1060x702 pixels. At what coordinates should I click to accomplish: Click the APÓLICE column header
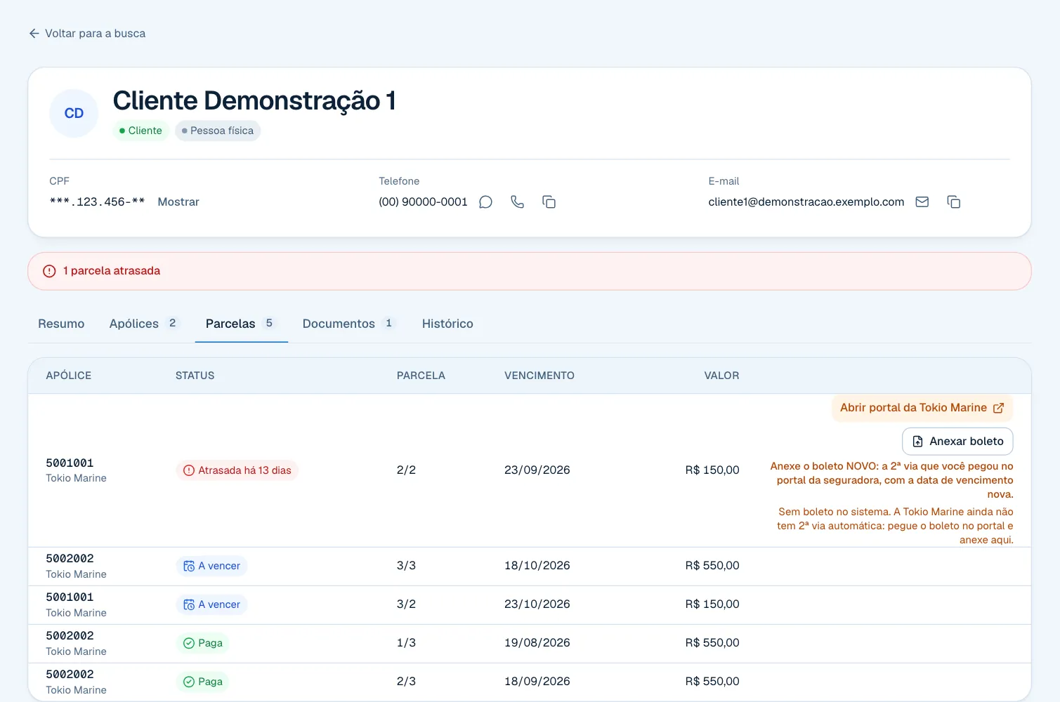pyautogui.click(x=69, y=376)
